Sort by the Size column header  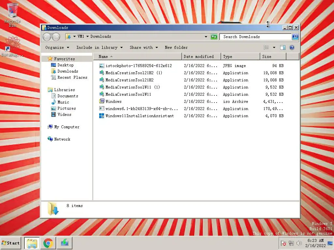pyautogui.click(x=273, y=57)
